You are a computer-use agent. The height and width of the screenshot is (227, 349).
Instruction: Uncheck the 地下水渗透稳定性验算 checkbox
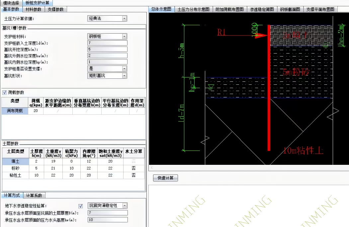click(x=80, y=206)
